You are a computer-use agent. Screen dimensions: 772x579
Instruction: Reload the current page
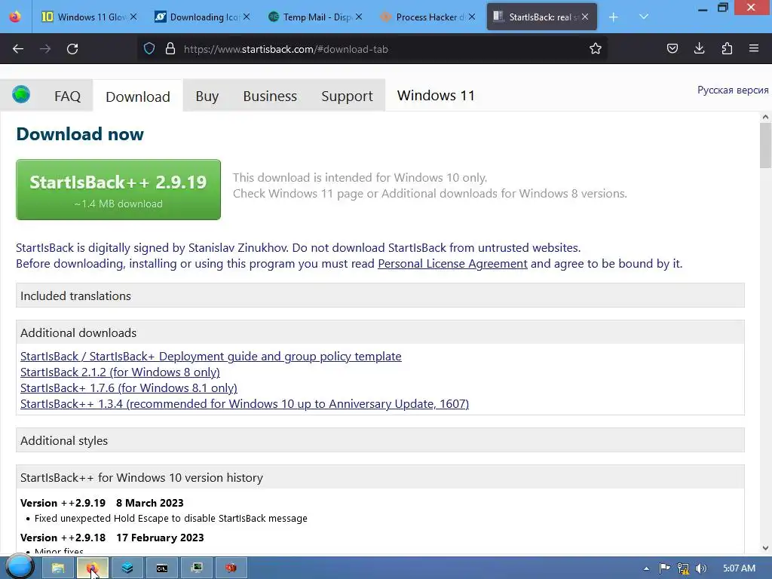tap(72, 49)
